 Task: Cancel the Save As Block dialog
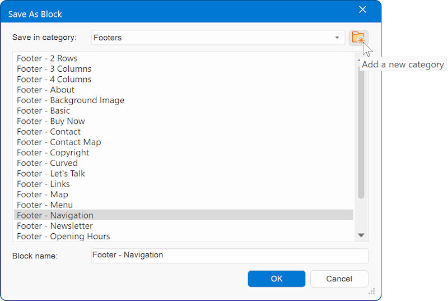pyautogui.click(x=339, y=279)
